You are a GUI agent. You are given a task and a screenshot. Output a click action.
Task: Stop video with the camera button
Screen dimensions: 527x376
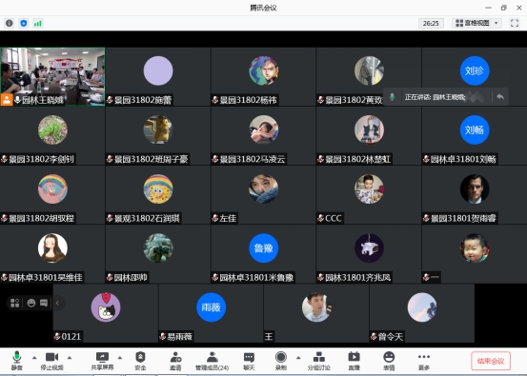click(51, 361)
